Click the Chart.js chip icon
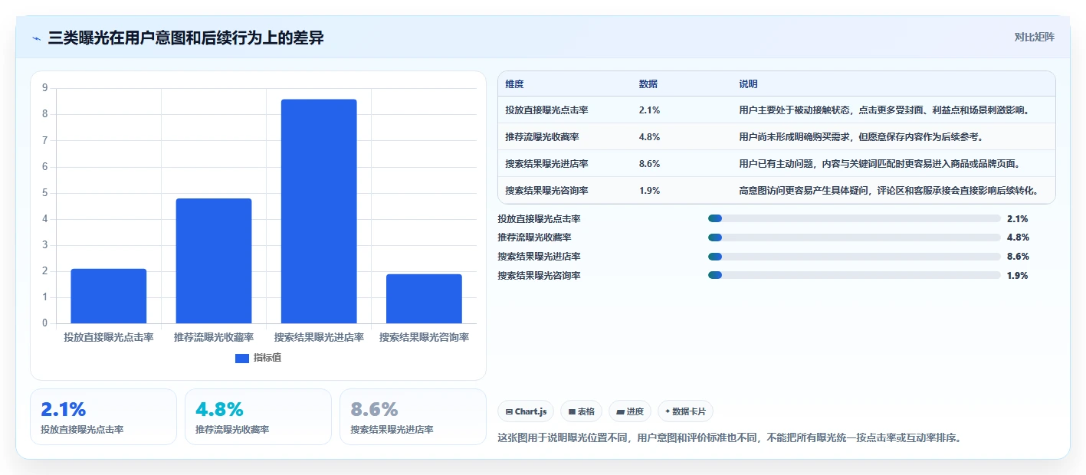 (509, 412)
